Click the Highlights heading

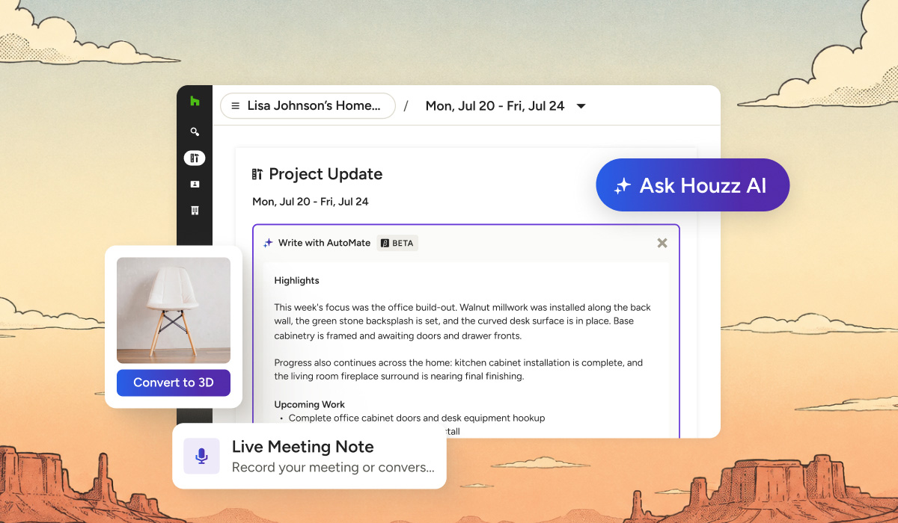pyautogui.click(x=296, y=281)
